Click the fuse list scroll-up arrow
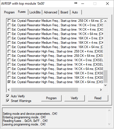Screen dimensions: 114x129 pos(106,21)
